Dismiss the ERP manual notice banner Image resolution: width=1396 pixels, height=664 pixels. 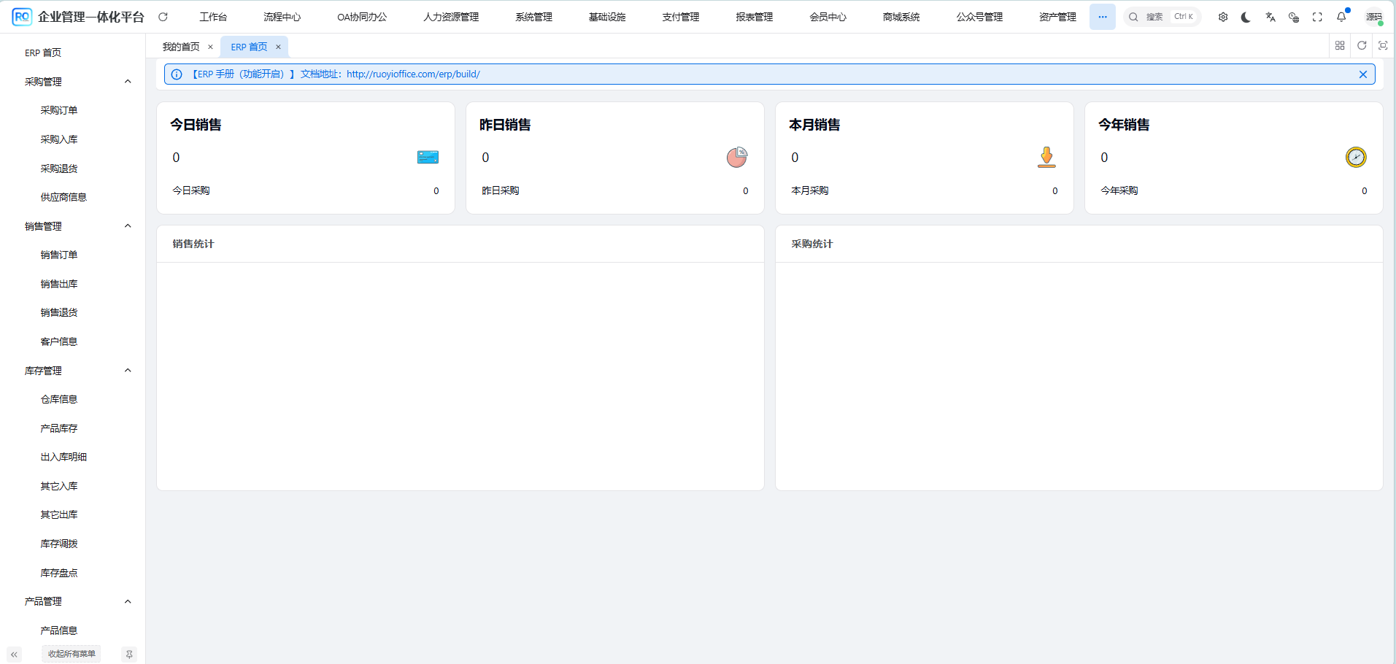pos(1362,74)
